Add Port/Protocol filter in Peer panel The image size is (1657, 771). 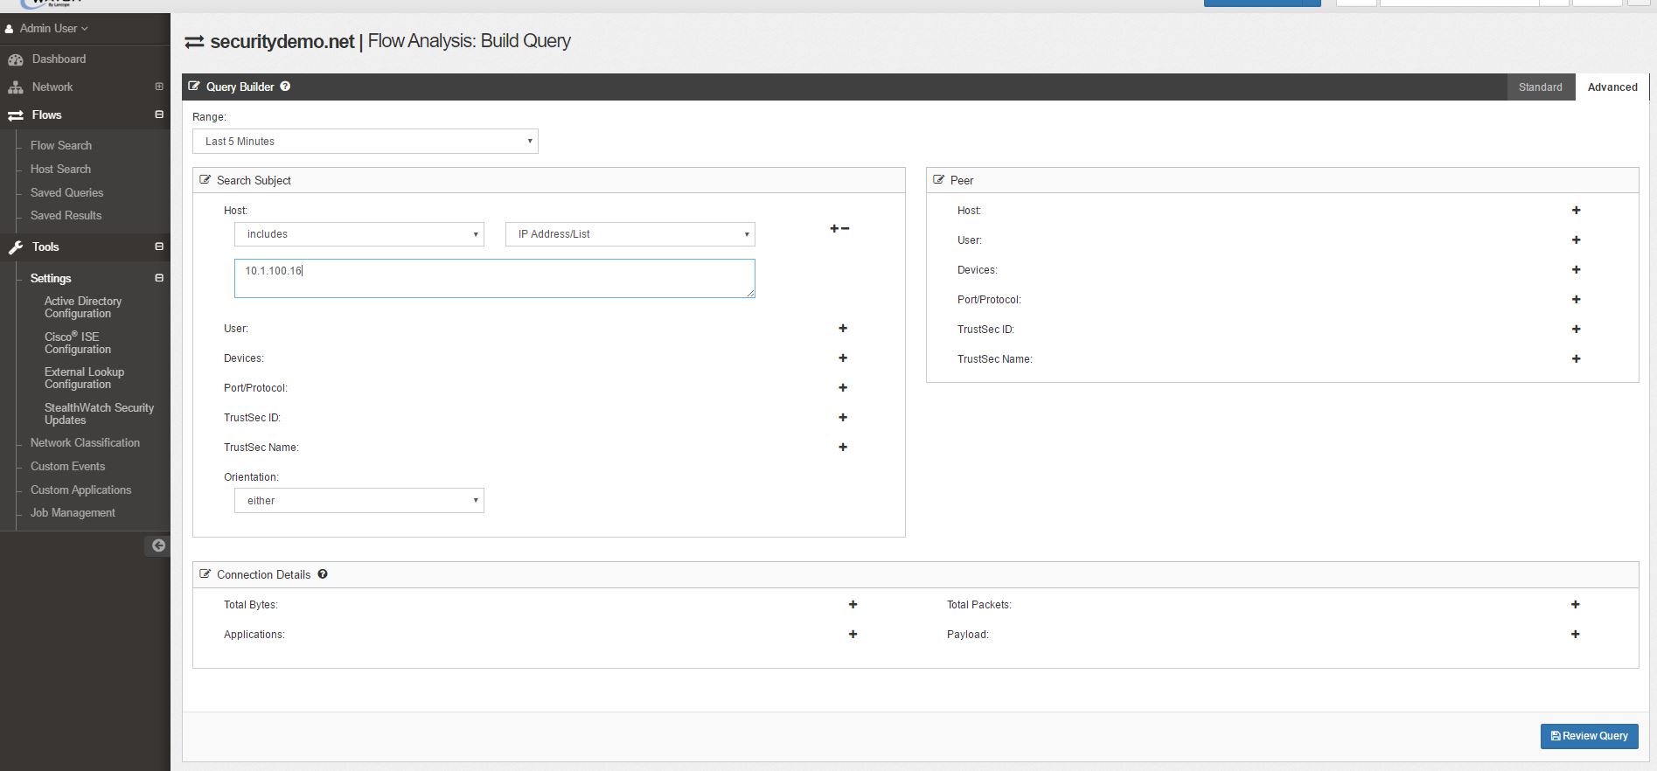[1576, 300]
